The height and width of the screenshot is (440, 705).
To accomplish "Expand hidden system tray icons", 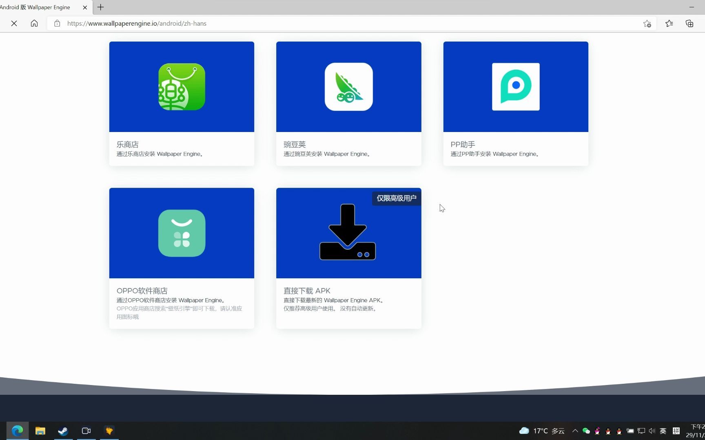I will (575, 431).
